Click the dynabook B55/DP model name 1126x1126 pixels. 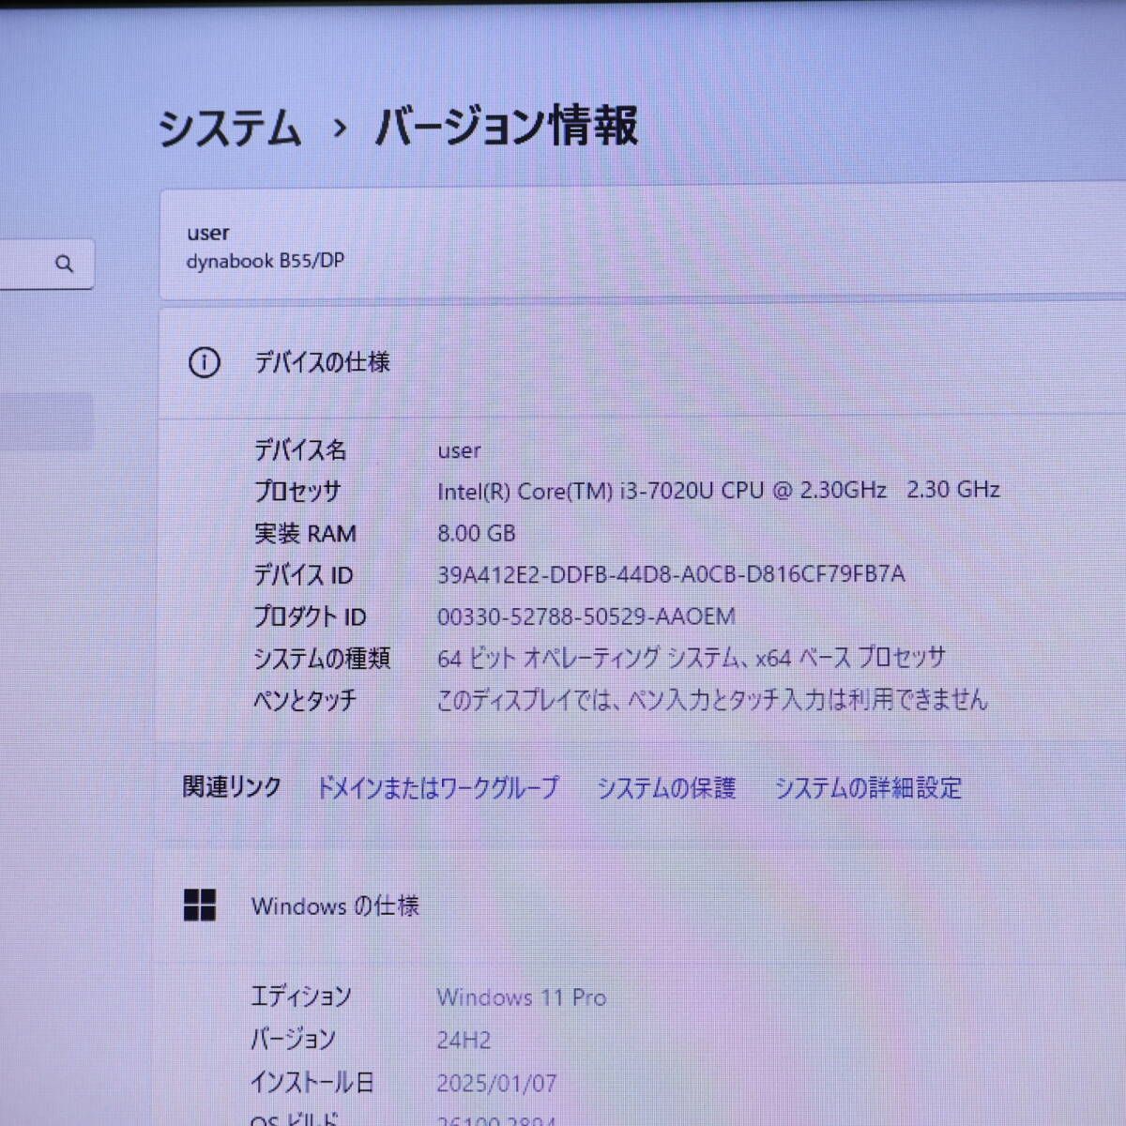pos(266,261)
